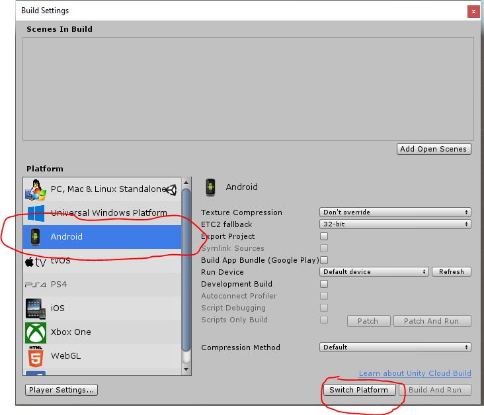
Task: Close the Build Settings window
Action: [473, 12]
